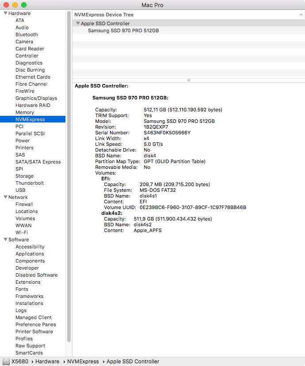Select SmartCards in sidebar
The image size is (305, 366).
[x=29, y=353]
